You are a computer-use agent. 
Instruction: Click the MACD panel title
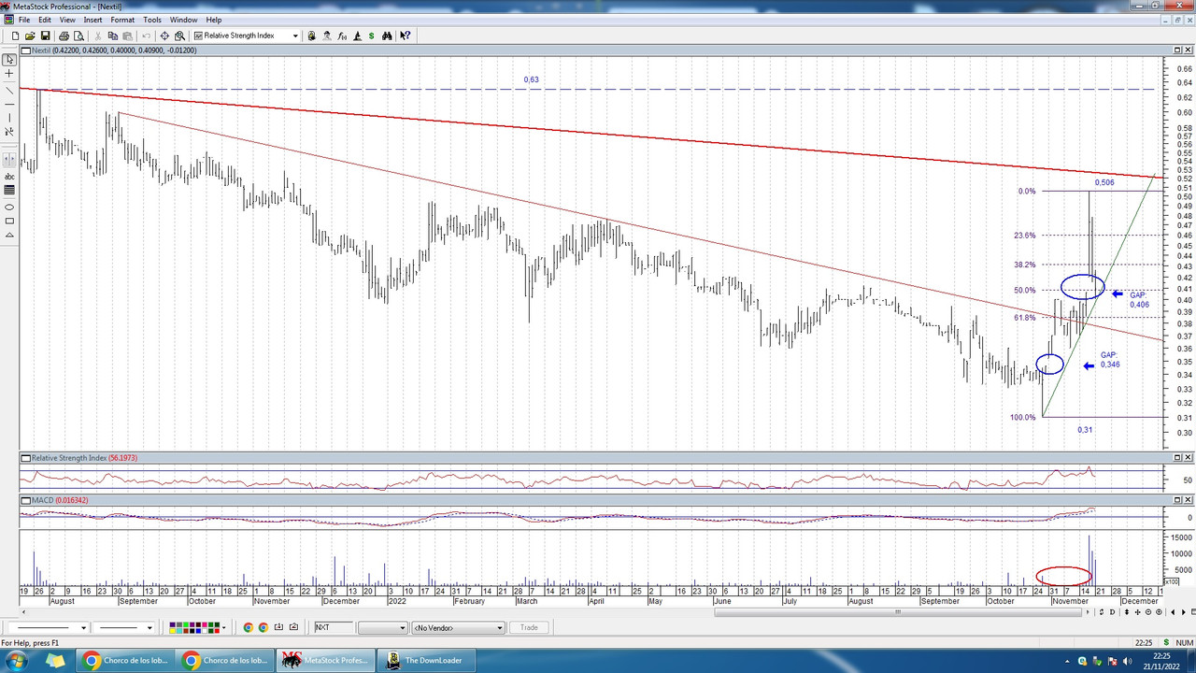point(60,500)
